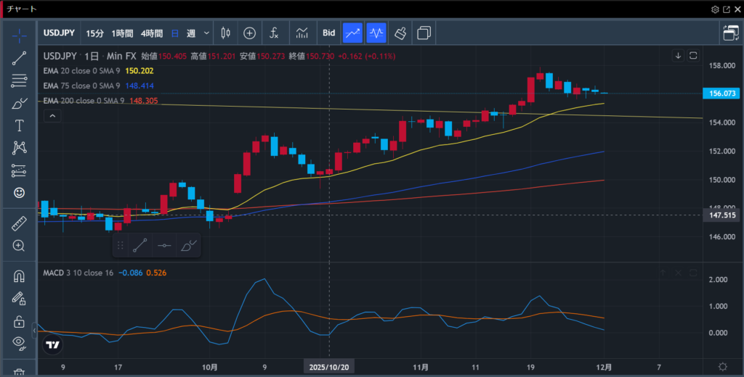Toggle magnet mode in left toolbar
Image resolution: width=744 pixels, height=377 pixels.
click(19, 276)
